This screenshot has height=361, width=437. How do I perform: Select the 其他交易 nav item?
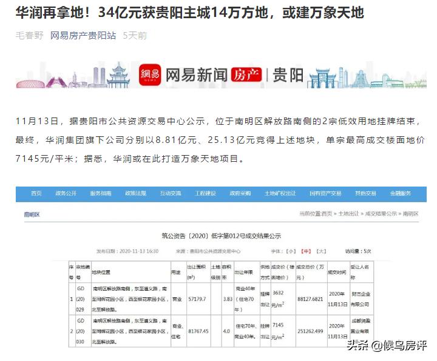click(x=365, y=193)
